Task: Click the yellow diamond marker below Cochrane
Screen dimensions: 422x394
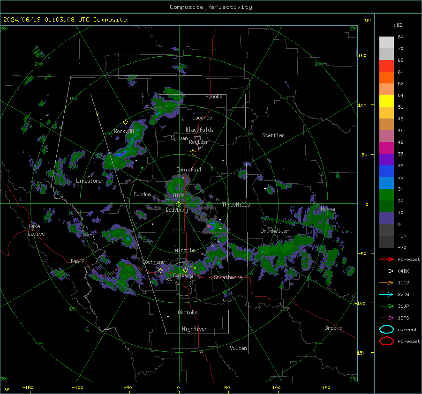Action: click(161, 271)
